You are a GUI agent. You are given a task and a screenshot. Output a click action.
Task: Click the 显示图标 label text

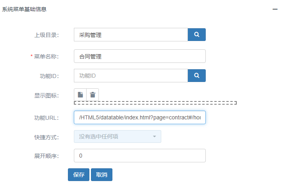46,95
